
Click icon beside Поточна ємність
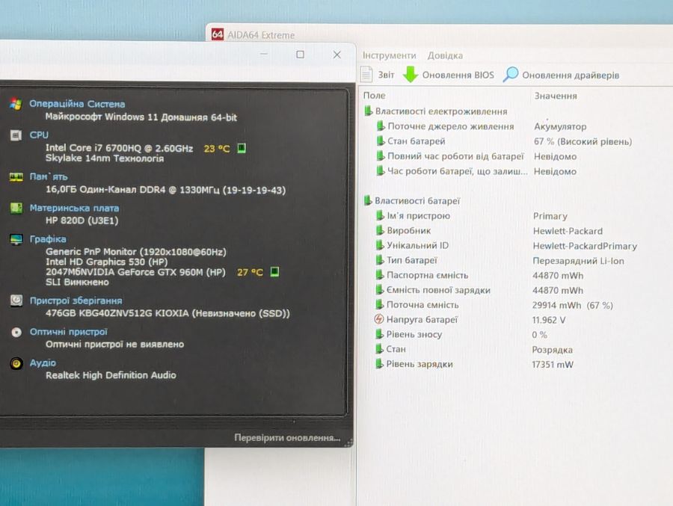coord(379,304)
